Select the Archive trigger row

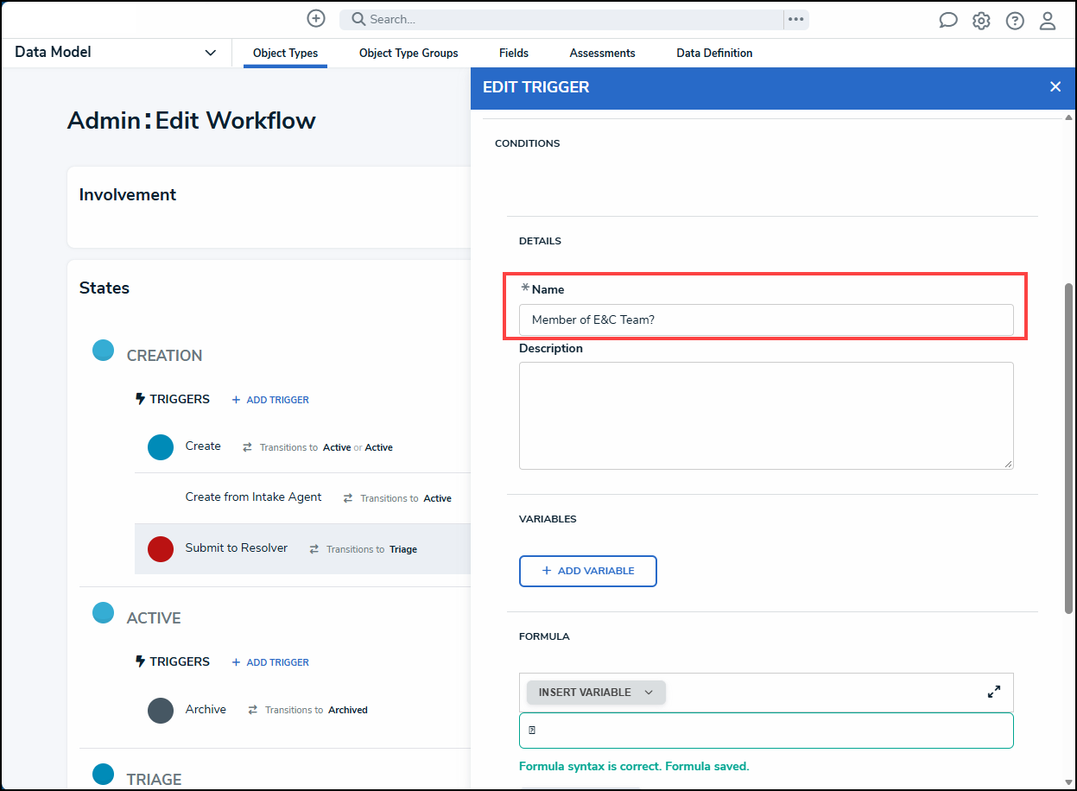pos(302,711)
